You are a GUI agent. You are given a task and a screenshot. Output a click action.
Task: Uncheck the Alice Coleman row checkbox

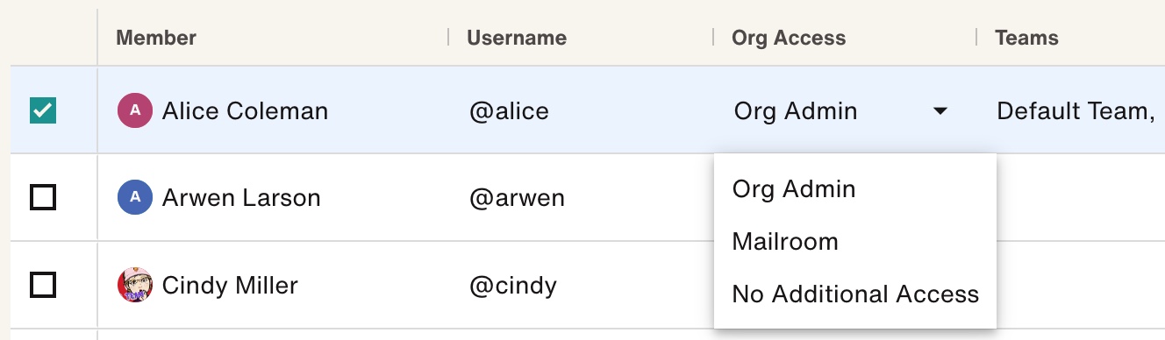click(x=43, y=110)
